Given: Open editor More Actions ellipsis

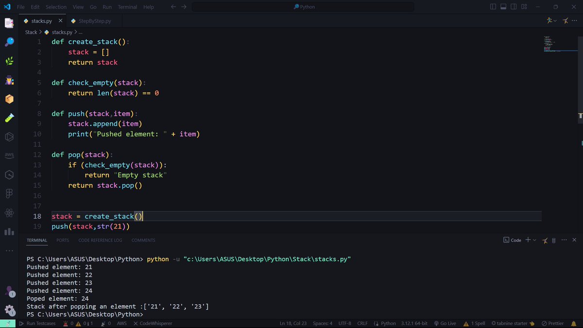Looking at the screenshot, I should click(x=575, y=20).
